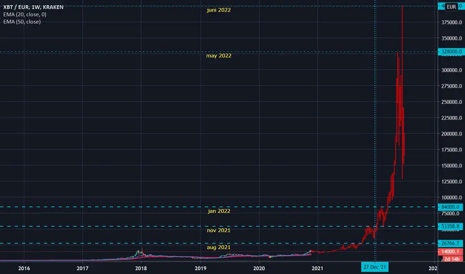Image resolution: width=465 pixels, height=274 pixels.
Task: Click the 2020 label on time axis
Action: [x=259, y=269]
